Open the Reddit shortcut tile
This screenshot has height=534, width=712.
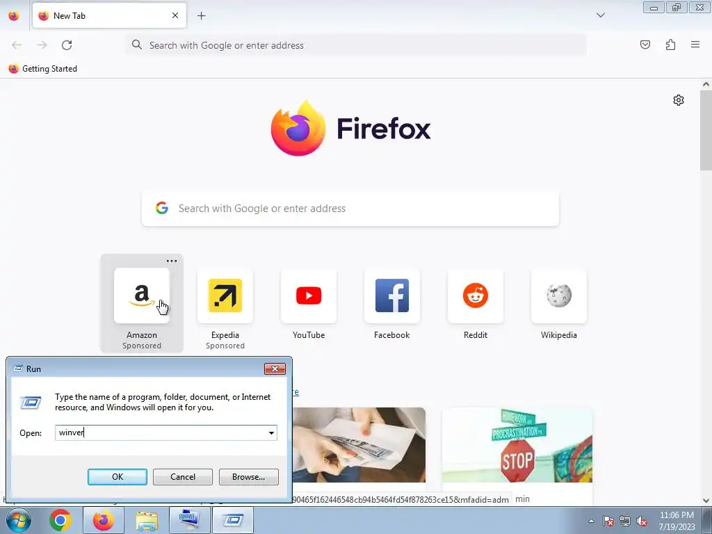tap(476, 296)
